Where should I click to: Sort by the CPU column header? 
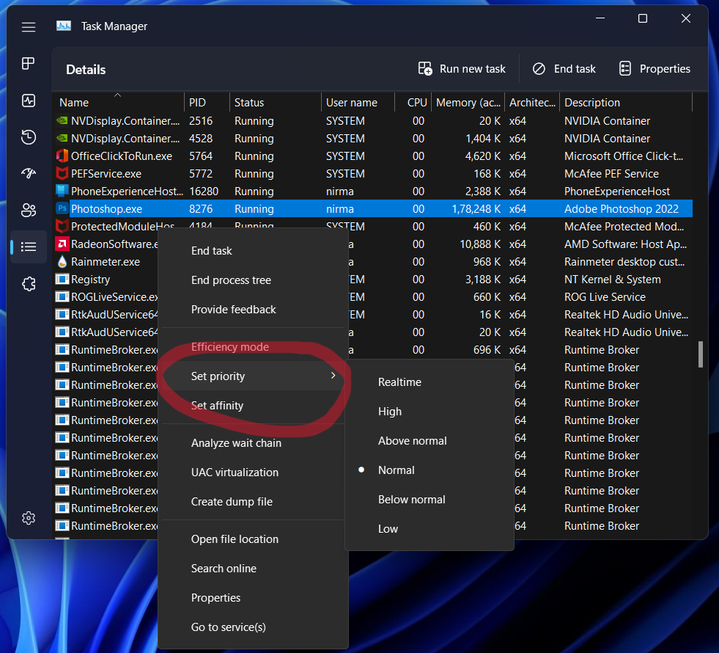(413, 102)
